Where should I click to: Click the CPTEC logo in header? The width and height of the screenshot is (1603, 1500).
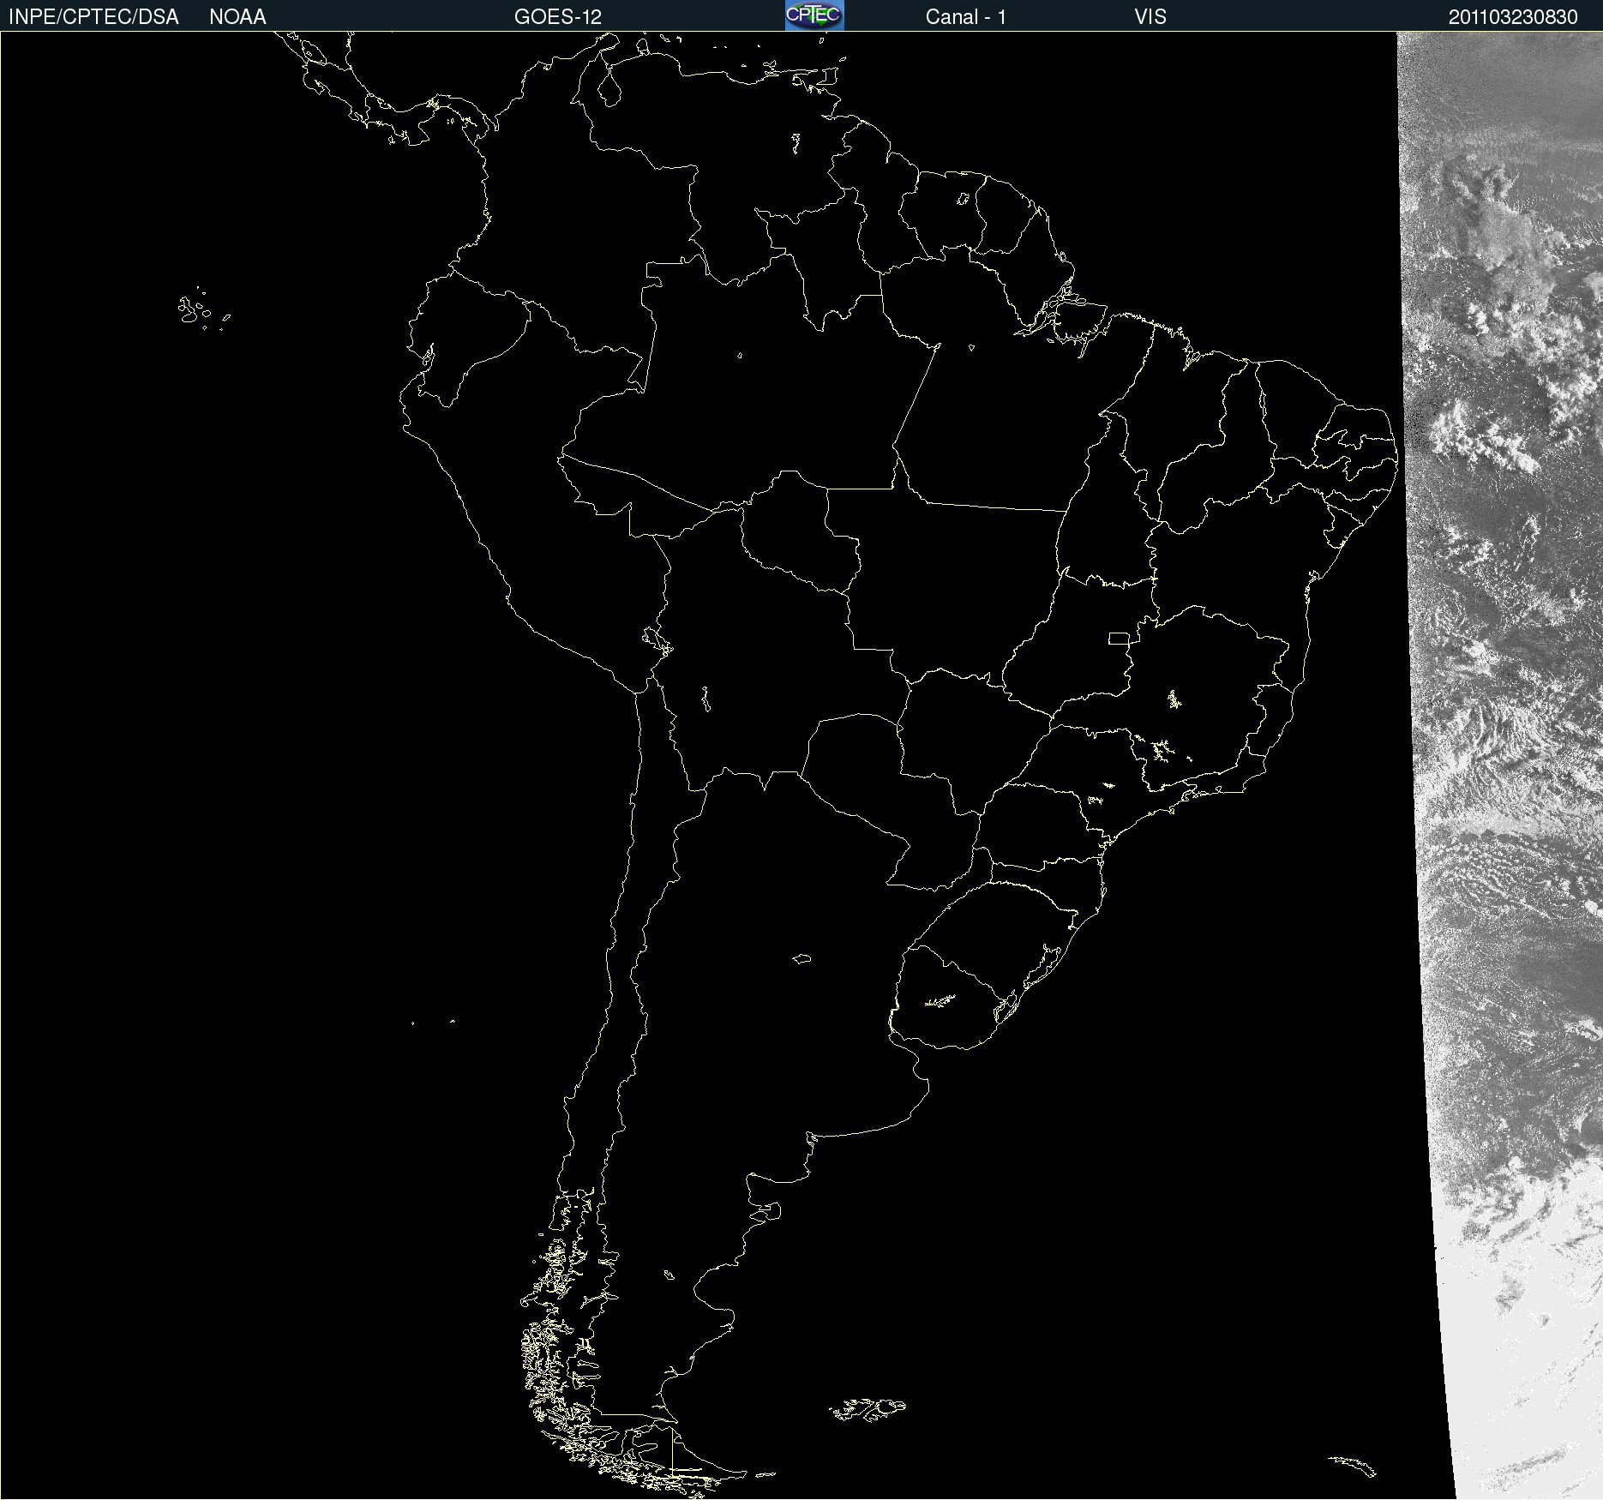[814, 15]
